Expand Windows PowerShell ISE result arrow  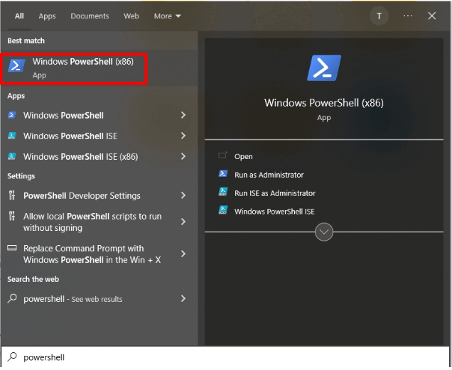click(183, 136)
